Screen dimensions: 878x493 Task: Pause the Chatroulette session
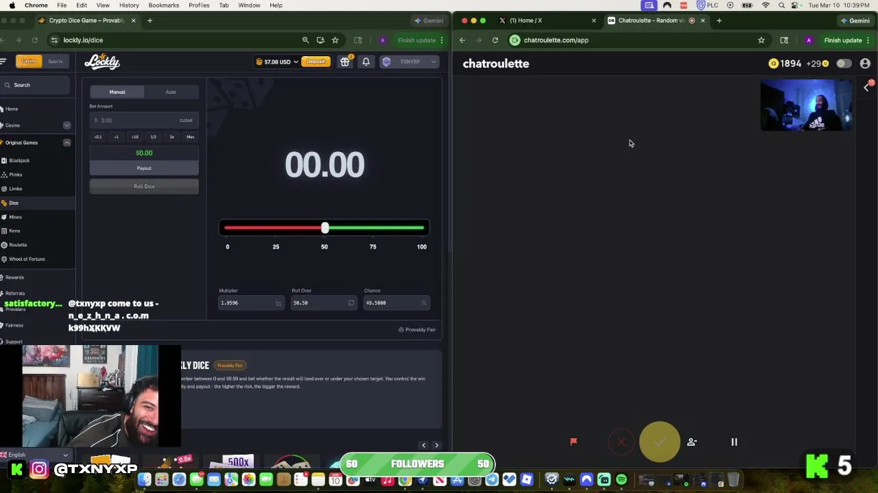pos(734,442)
